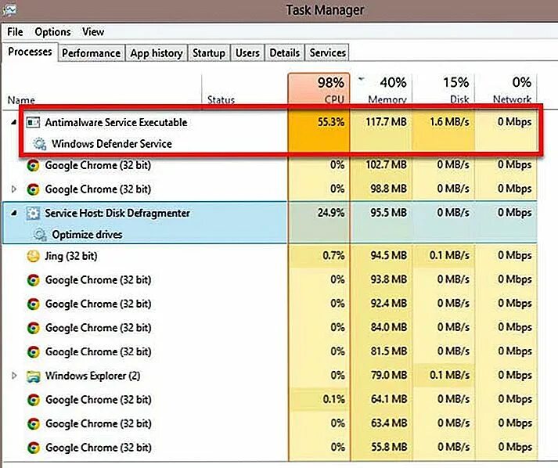
Task: Switch to the Performance tab
Action: (x=91, y=53)
